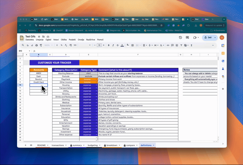Open the all sheets list icon
243x165 pixels.
coord(30,146)
